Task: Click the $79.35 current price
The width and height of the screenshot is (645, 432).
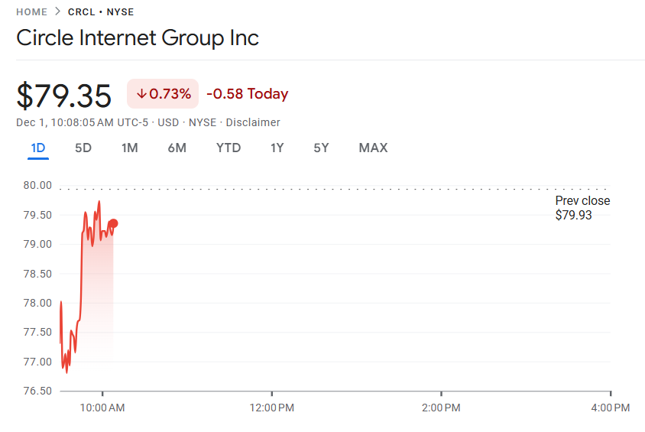Action: click(64, 95)
